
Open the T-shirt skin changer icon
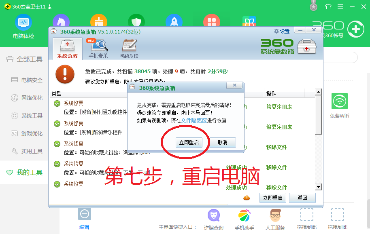click(x=328, y=7)
